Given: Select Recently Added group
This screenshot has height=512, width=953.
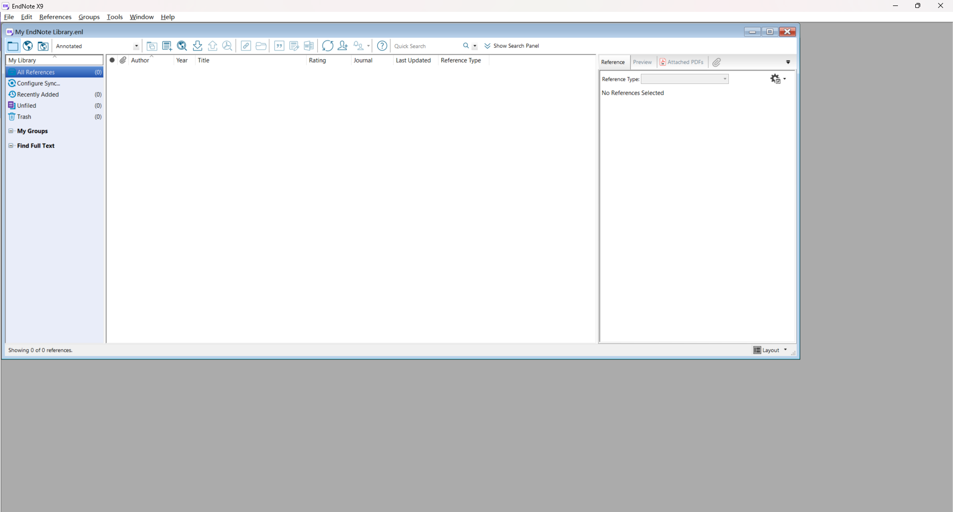Looking at the screenshot, I should 55,94.
